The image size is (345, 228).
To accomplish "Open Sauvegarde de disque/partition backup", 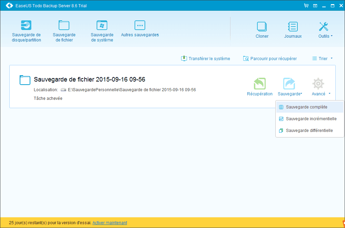I will (x=26, y=31).
